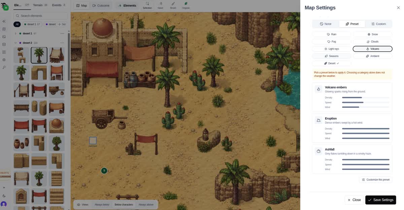Filter elements by desert 1 chip
Viewport: 404px width, 210px height.
coord(32,24)
